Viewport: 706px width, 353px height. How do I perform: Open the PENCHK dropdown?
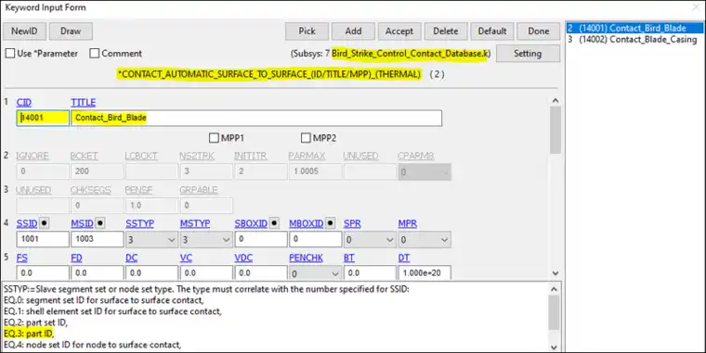click(x=315, y=273)
